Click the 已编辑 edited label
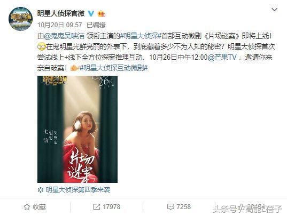The image size is (287, 216). pos(96,25)
